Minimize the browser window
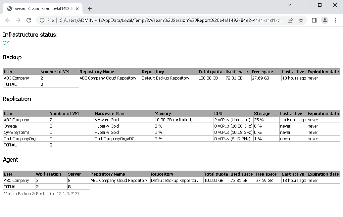343x217 pixels. pos(305,5)
